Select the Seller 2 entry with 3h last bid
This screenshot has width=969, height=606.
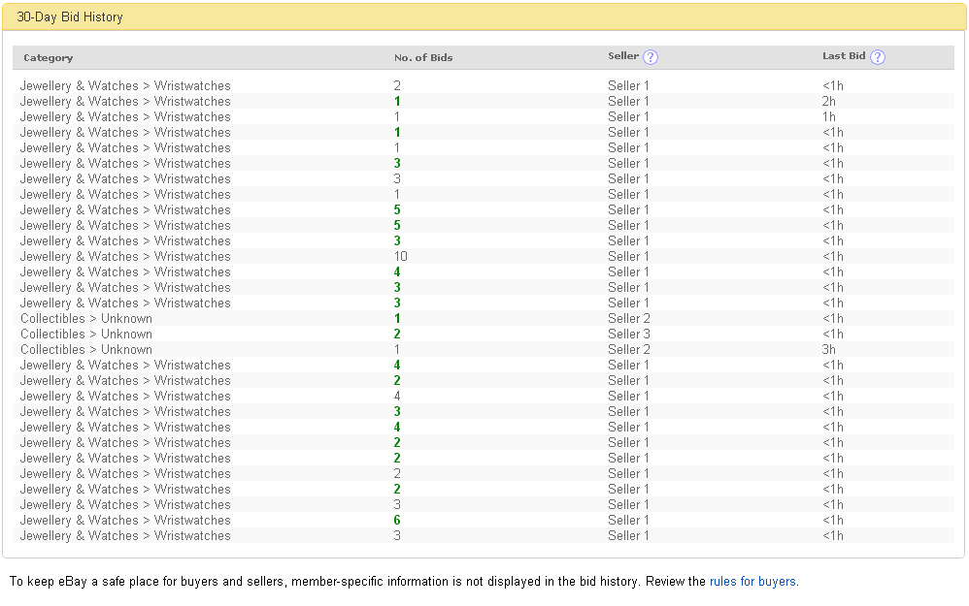(x=629, y=350)
